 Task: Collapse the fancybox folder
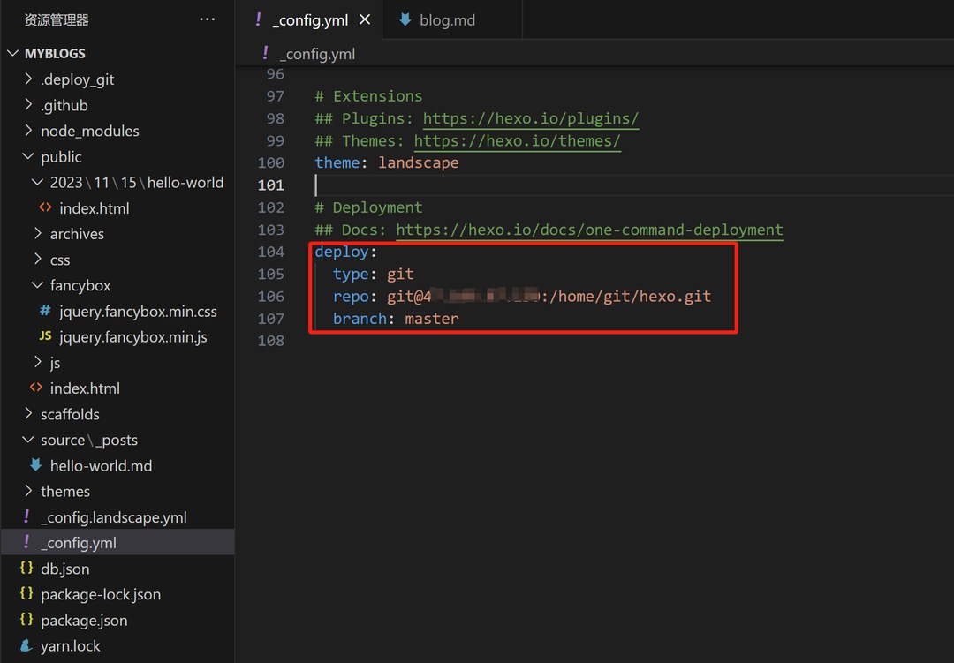tap(37, 285)
